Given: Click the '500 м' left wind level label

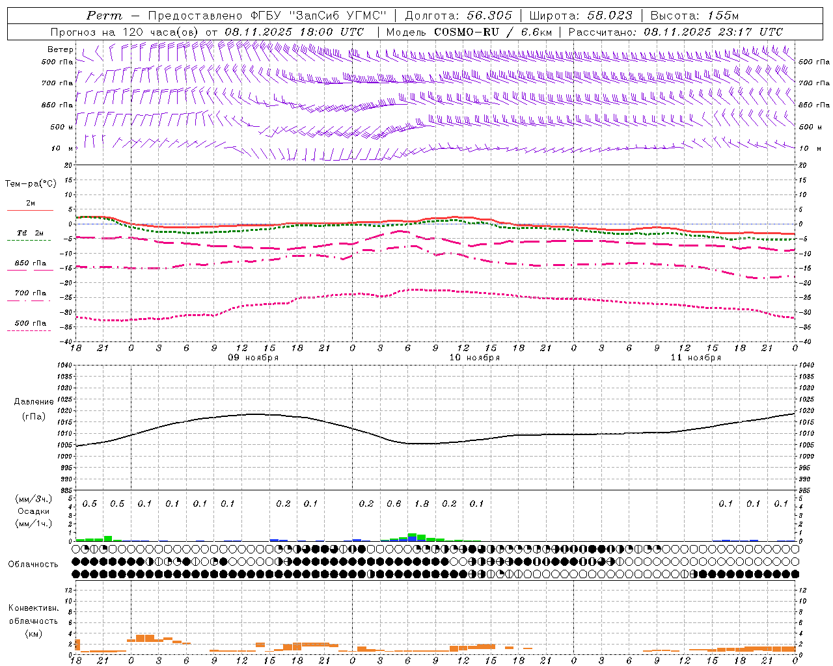Looking at the screenshot, I should click(x=62, y=127).
